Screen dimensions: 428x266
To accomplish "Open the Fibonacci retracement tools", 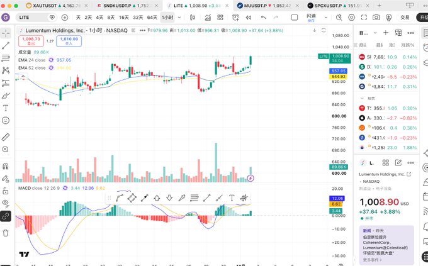I will point(6,58).
